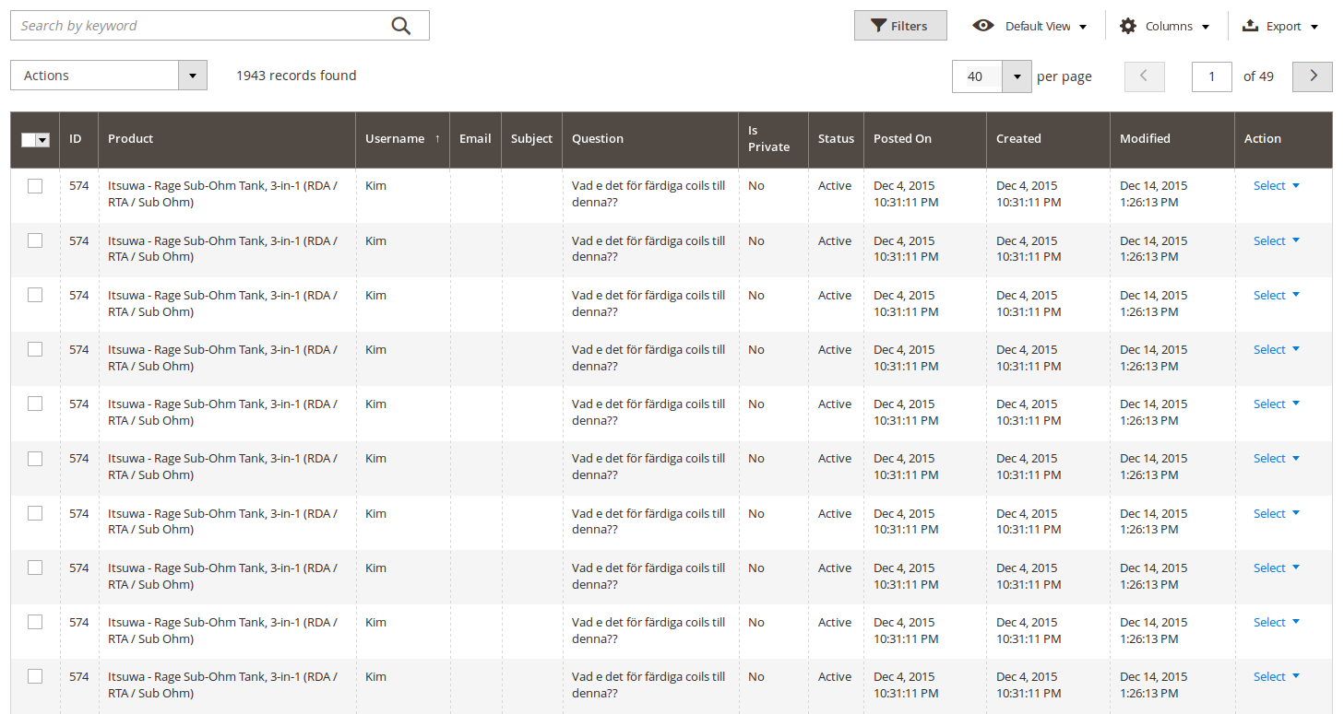
Task: Open the Select action link in eighth row
Action: pos(1276,568)
